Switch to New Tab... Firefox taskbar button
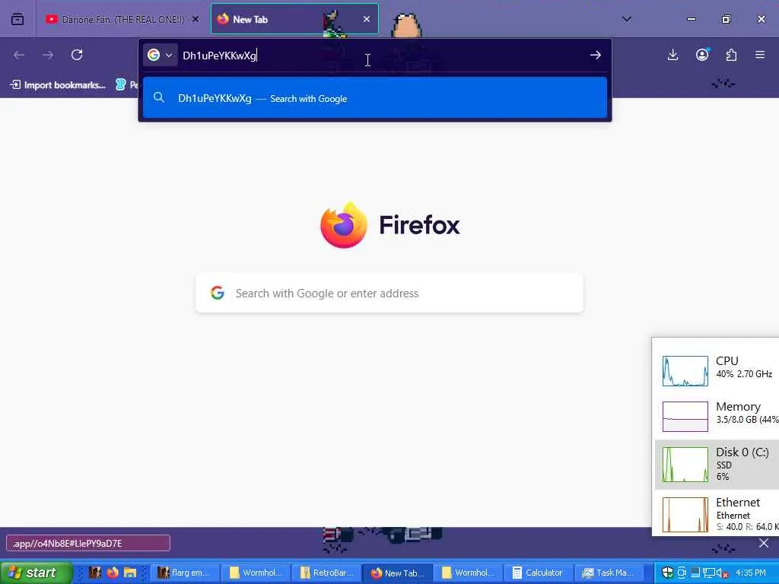The height and width of the screenshot is (584, 779). 396,573
